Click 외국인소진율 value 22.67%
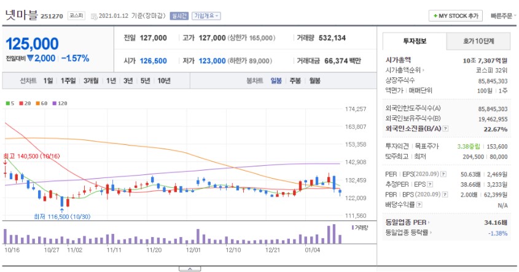Screen dimensions: 519x272 pos(496,129)
